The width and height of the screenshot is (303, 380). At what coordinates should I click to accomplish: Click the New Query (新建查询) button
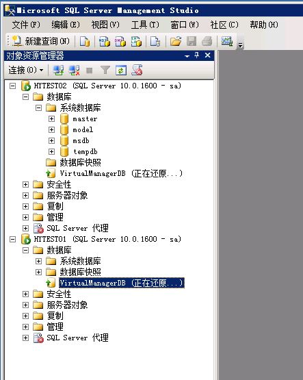40,41
